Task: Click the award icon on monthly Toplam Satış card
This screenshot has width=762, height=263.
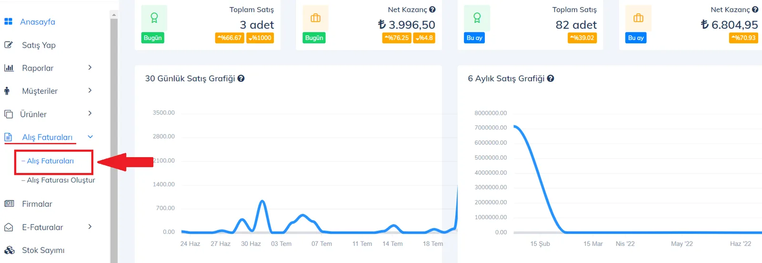Action: click(x=477, y=18)
